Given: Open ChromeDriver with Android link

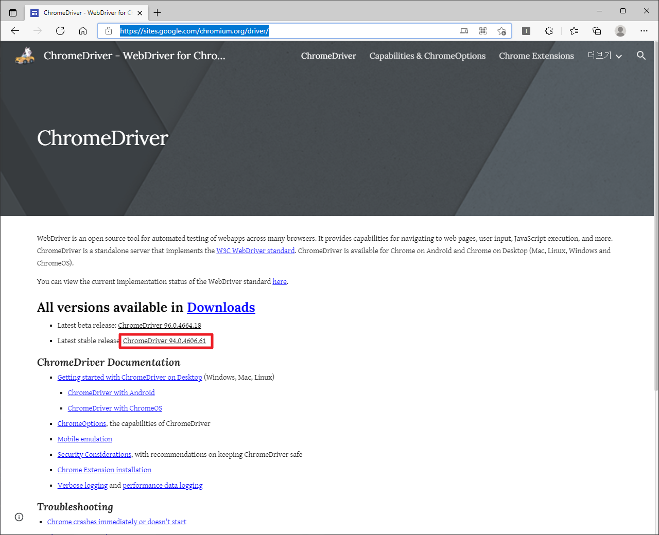Looking at the screenshot, I should tap(111, 393).
